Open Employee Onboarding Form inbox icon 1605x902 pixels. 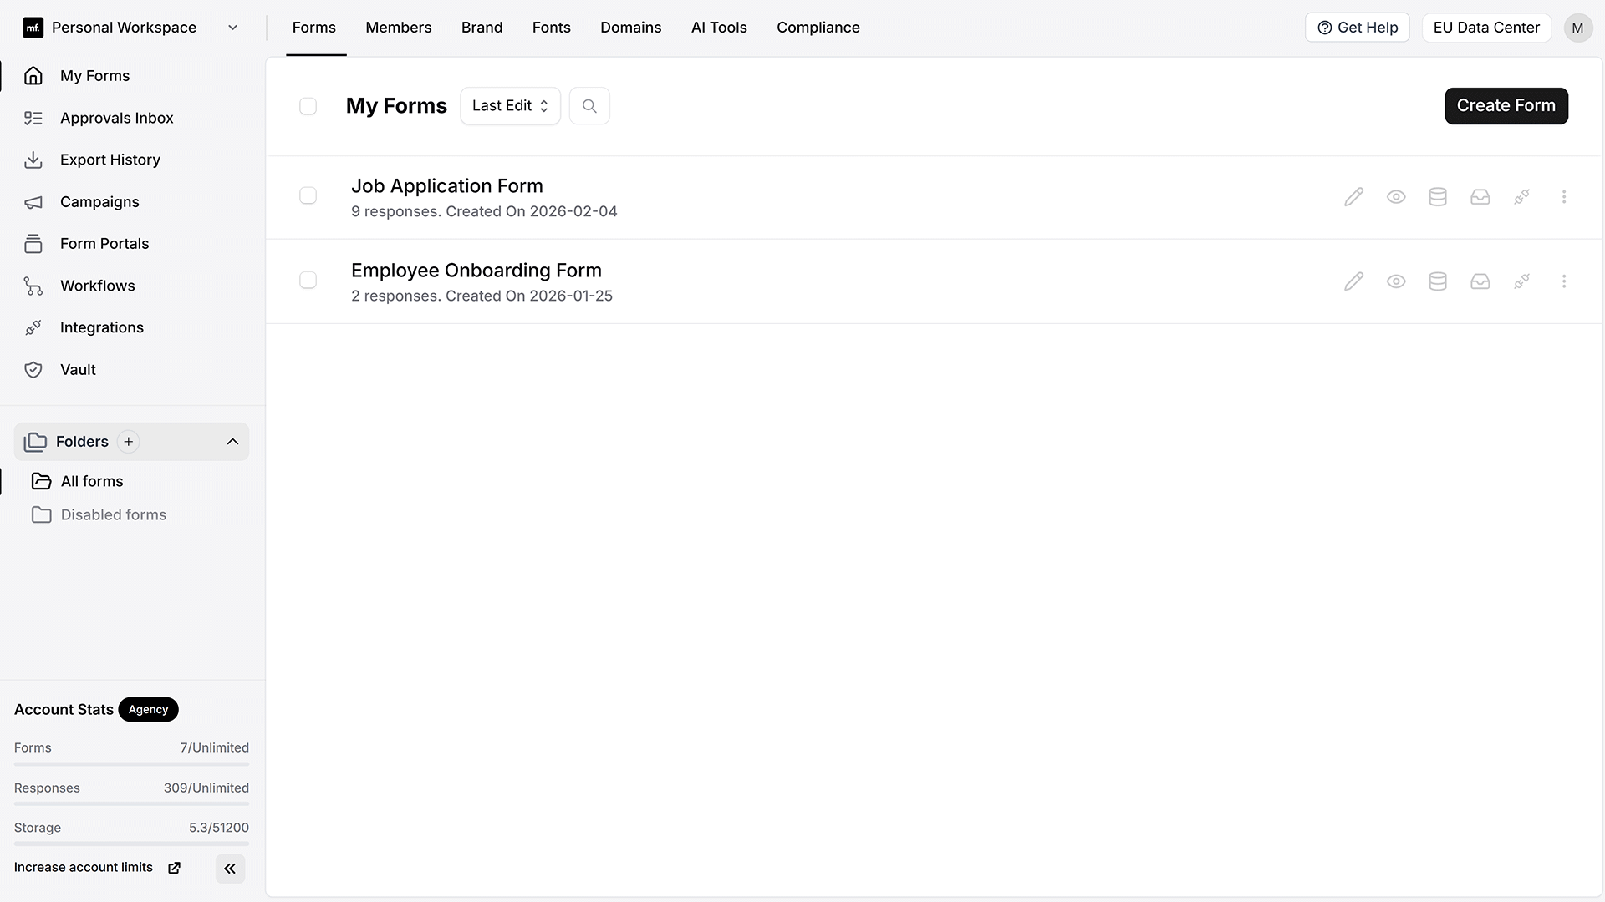(1480, 281)
